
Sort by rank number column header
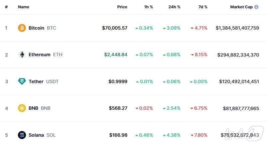tap(6, 7)
